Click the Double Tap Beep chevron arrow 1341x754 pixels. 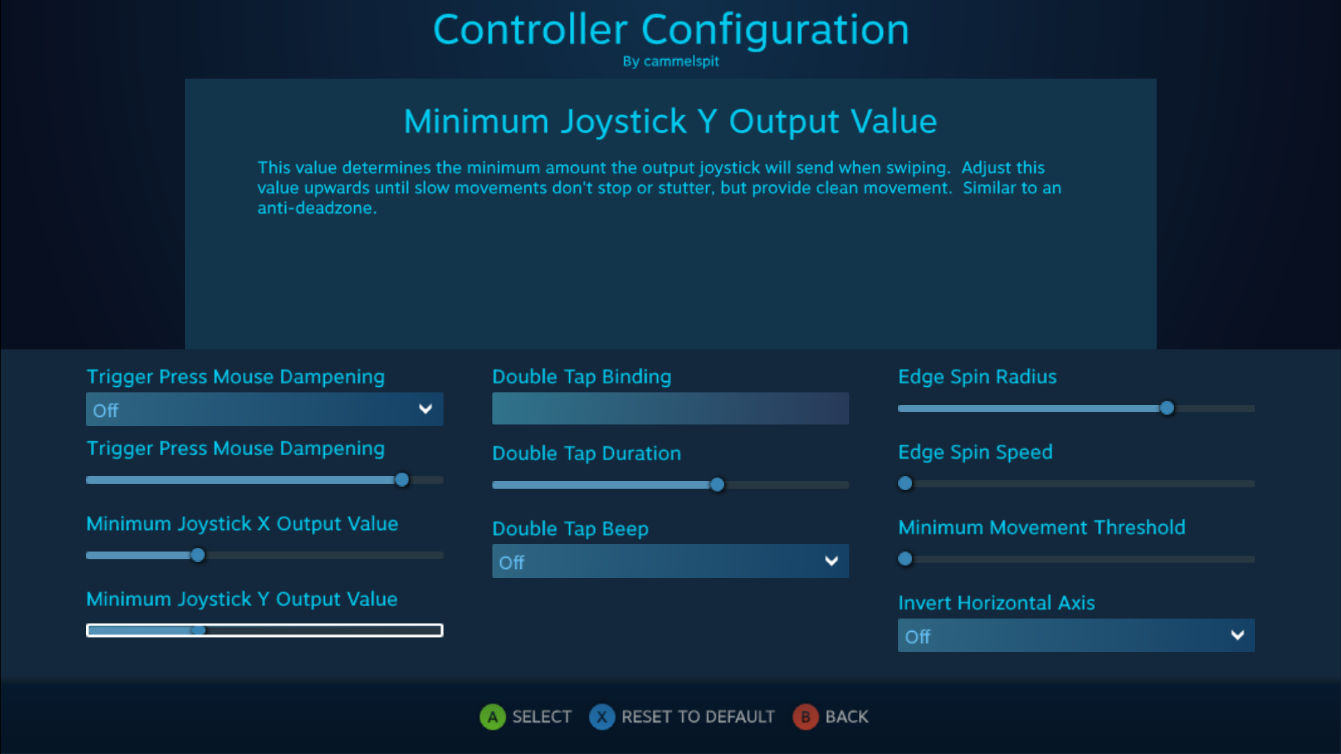click(831, 561)
